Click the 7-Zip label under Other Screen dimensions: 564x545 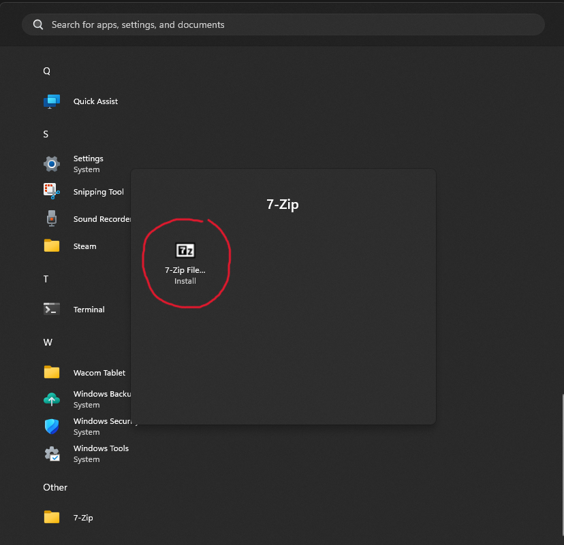pos(83,518)
